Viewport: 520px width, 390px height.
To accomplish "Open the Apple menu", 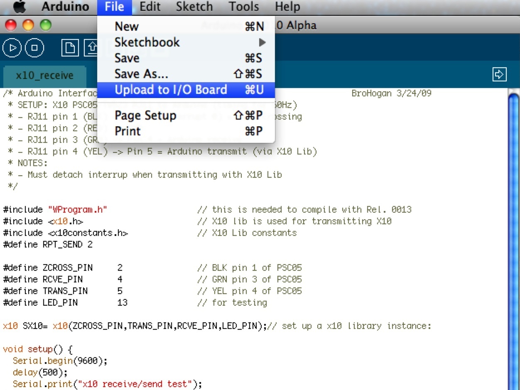I will (x=19, y=7).
